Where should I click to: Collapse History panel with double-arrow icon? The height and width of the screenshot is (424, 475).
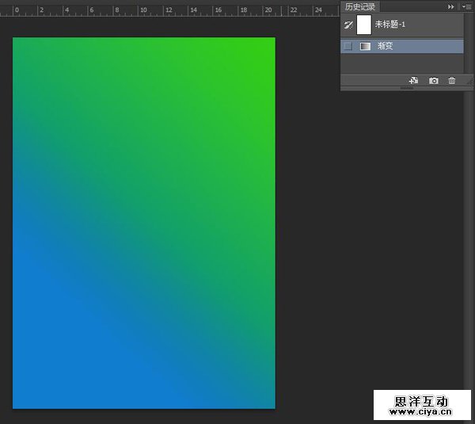pyautogui.click(x=450, y=6)
